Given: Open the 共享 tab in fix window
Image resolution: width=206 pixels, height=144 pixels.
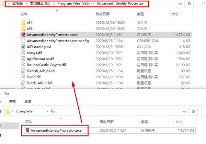Looking at the screenshot, I should tap(13, 101).
